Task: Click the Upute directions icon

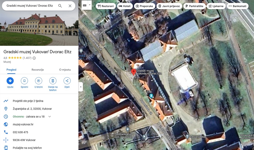Action: (10, 81)
